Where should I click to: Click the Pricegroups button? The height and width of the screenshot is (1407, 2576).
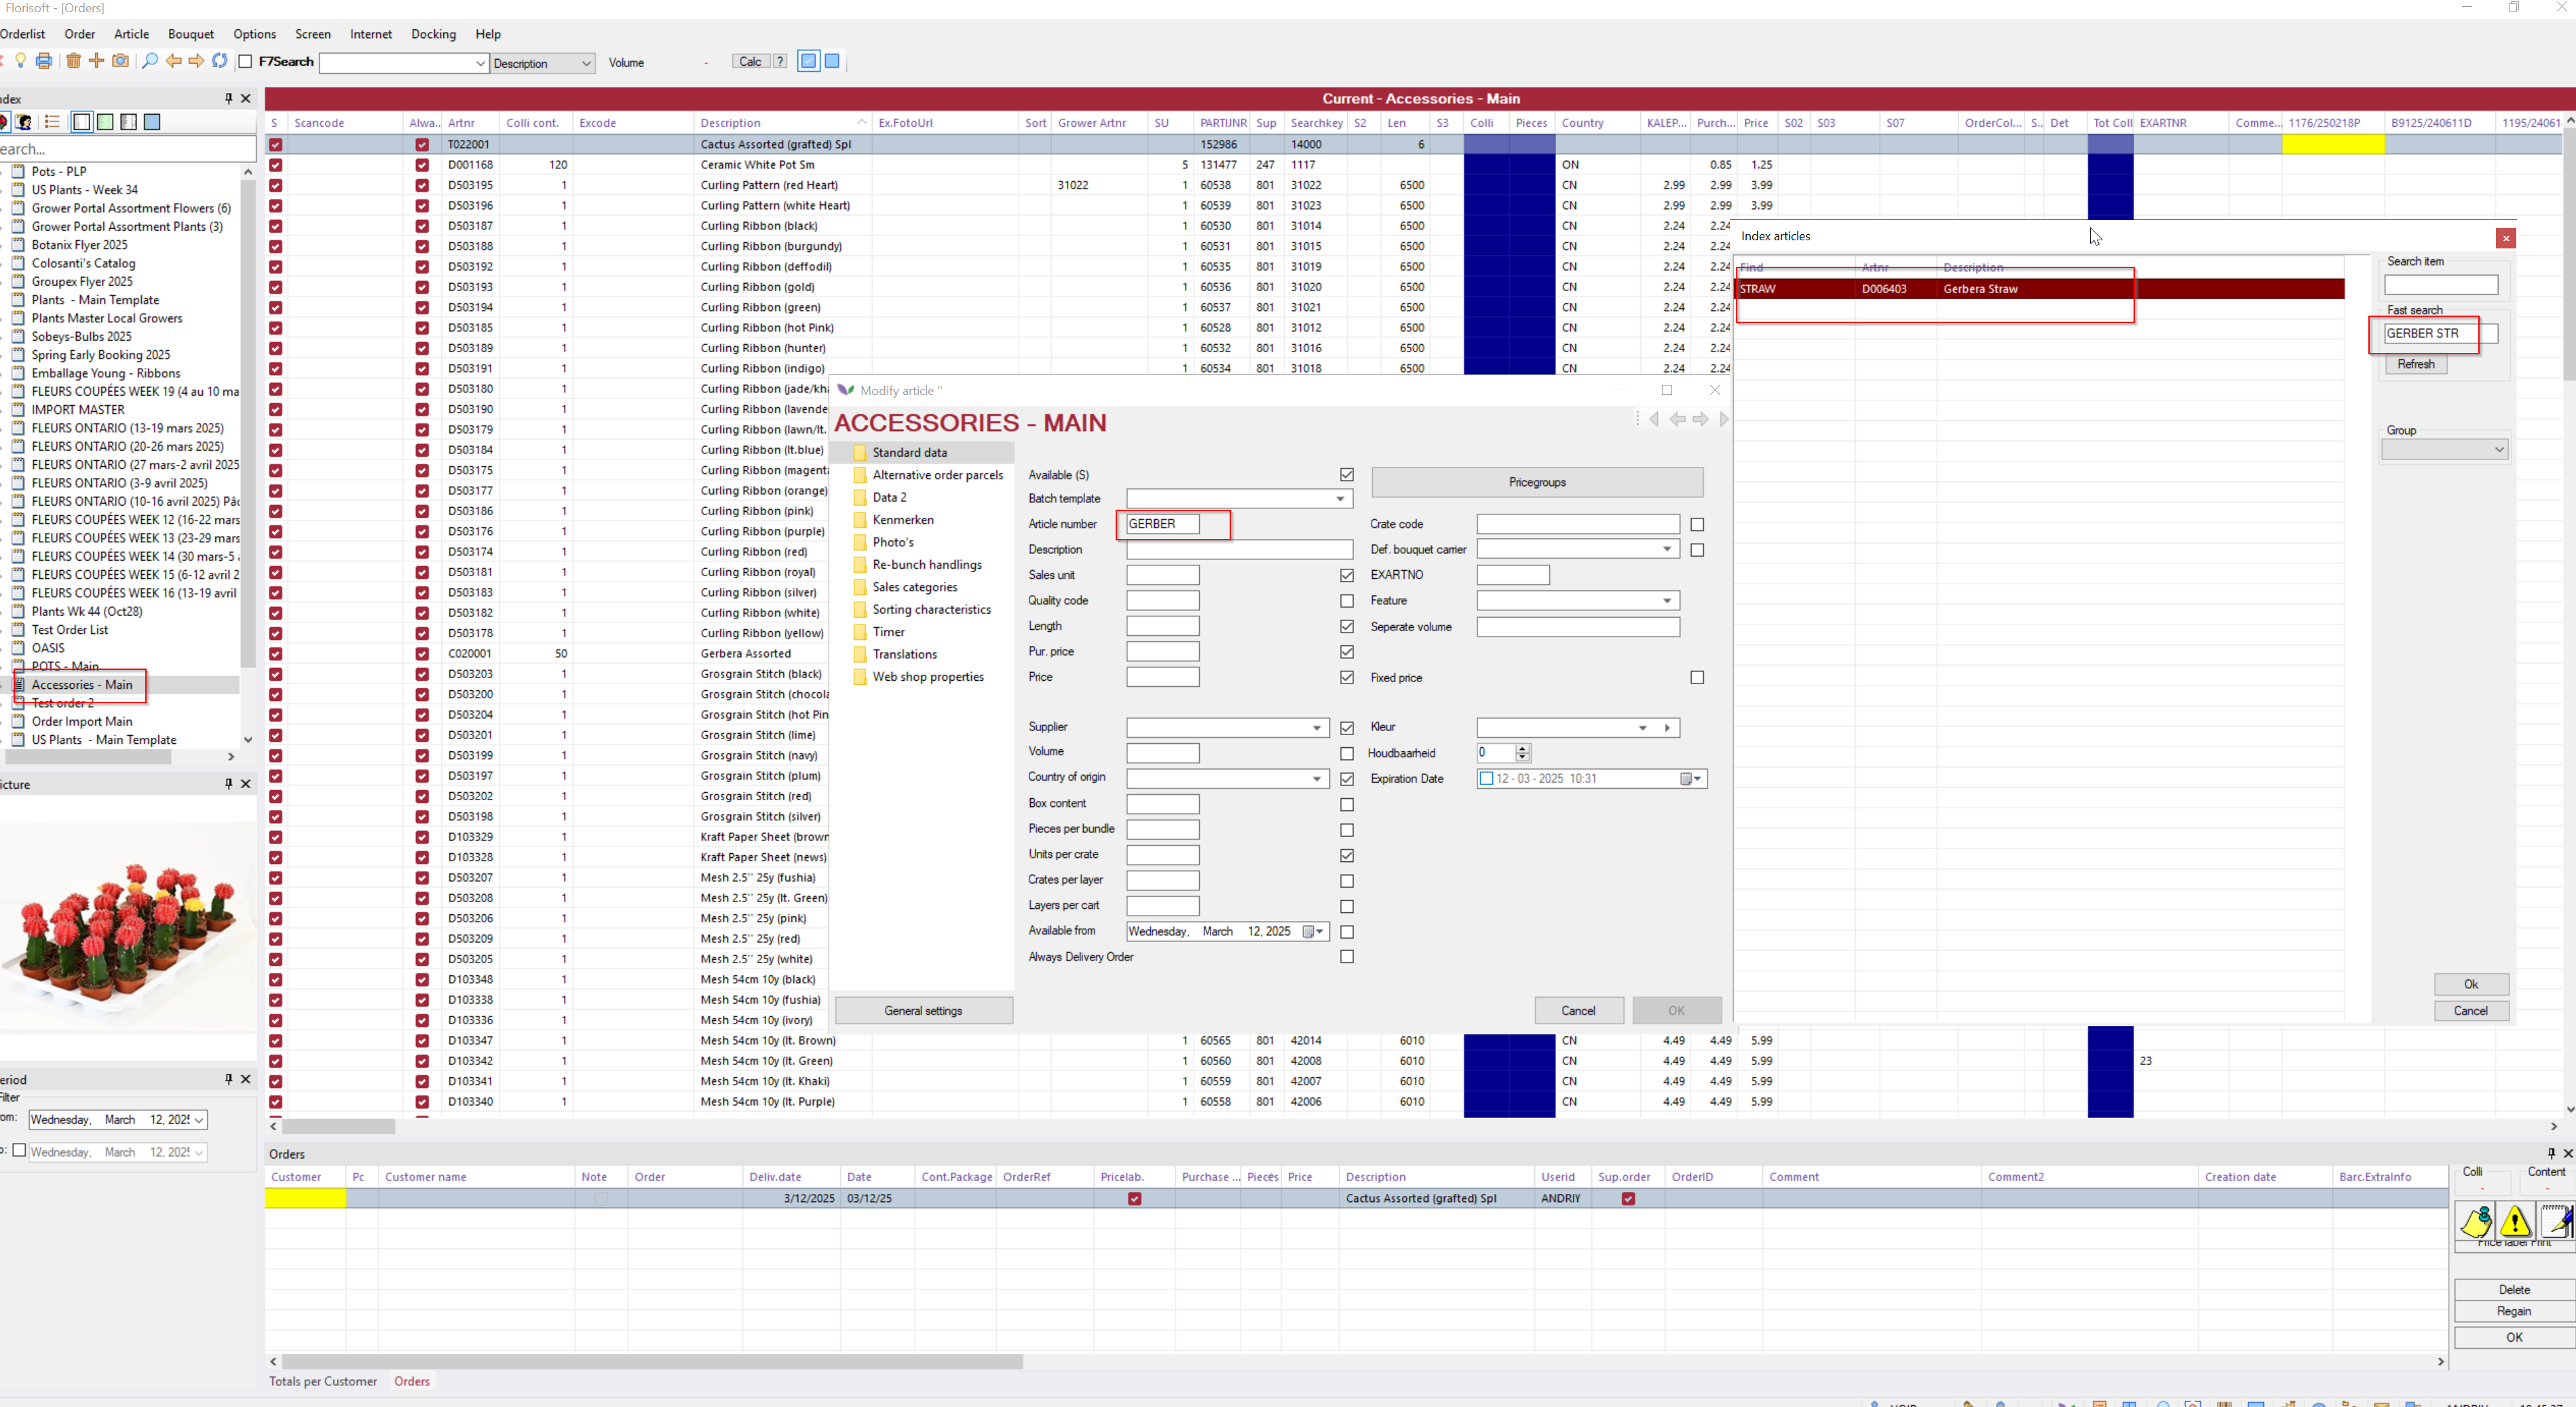(1536, 482)
